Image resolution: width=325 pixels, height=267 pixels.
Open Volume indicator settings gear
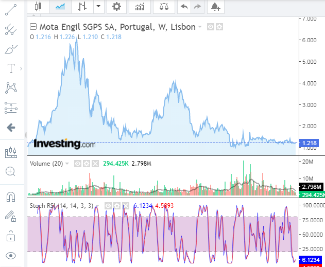(x=87, y=164)
